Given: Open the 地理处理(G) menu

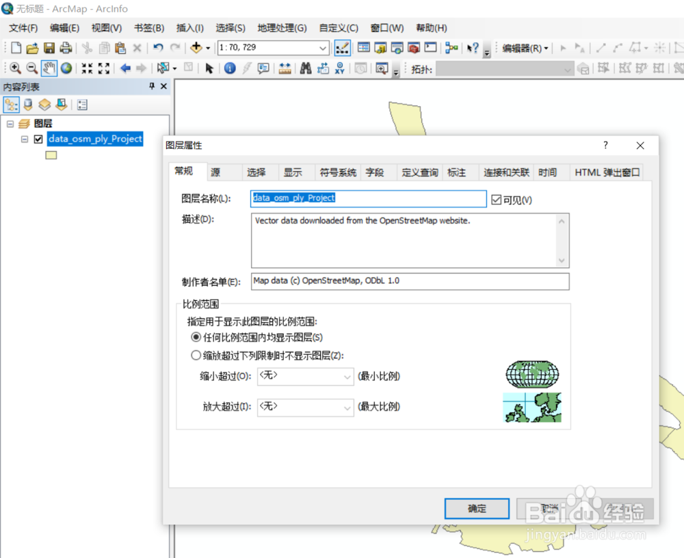Looking at the screenshot, I should [283, 28].
